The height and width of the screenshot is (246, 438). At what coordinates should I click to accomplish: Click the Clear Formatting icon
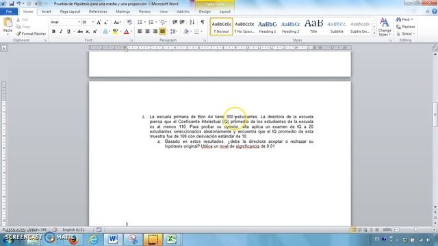tap(129, 22)
